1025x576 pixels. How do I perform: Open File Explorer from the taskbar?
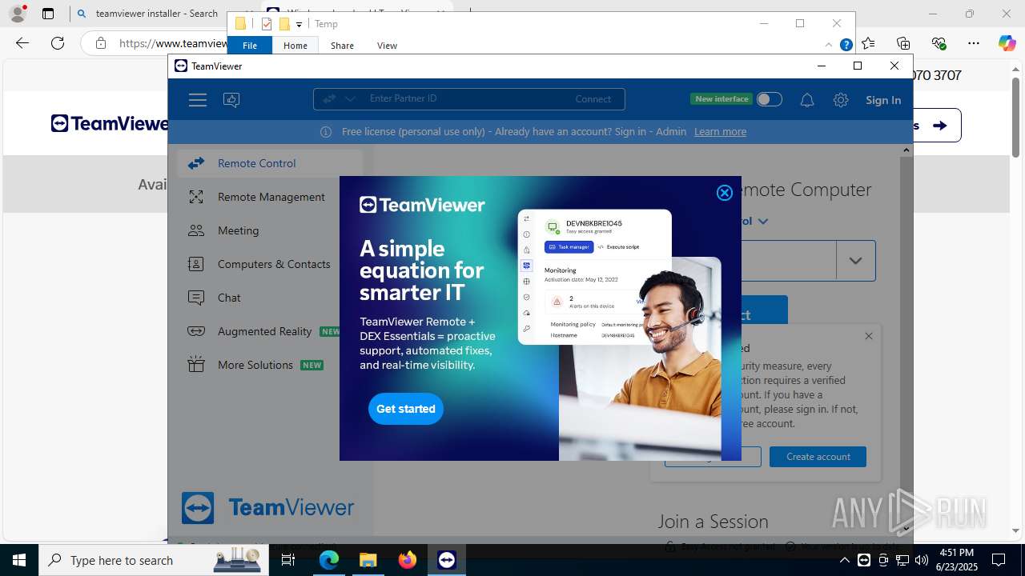tap(368, 560)
